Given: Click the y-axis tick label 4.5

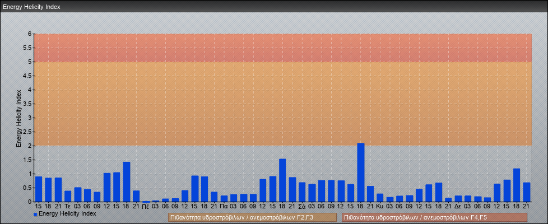Looking at the screenshot, I should pos(27,76).
